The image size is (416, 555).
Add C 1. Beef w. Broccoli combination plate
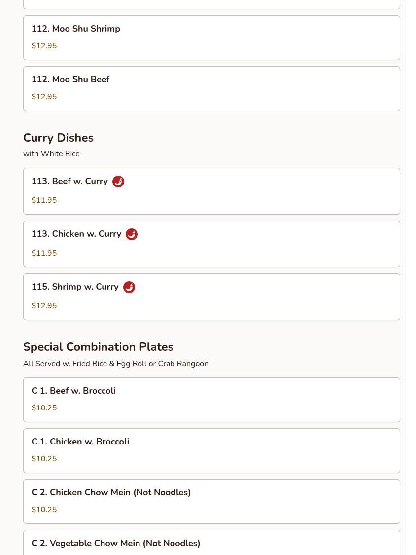[73, 391]
